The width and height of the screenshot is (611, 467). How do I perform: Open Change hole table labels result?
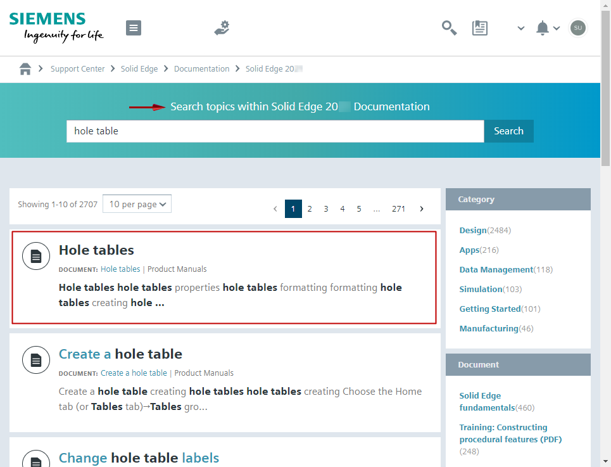pos(139,457)
